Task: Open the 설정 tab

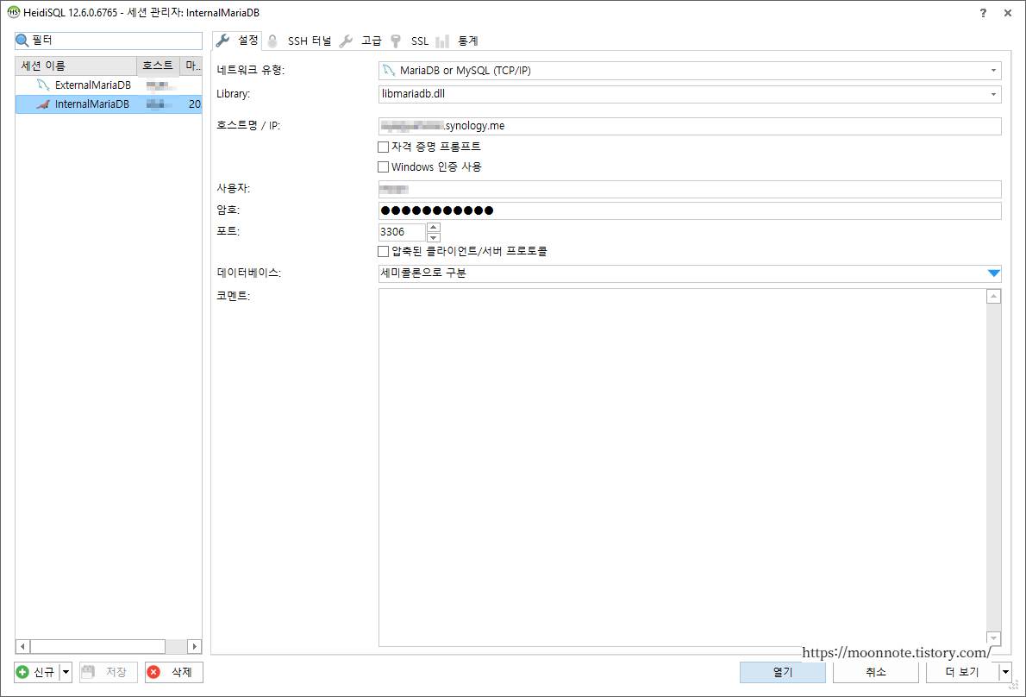Action: coord(237,41)
